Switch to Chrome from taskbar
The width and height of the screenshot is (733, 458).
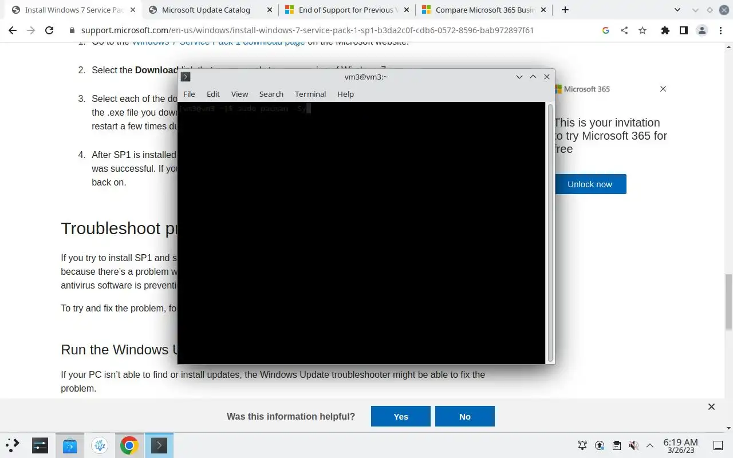pos(129,445)
